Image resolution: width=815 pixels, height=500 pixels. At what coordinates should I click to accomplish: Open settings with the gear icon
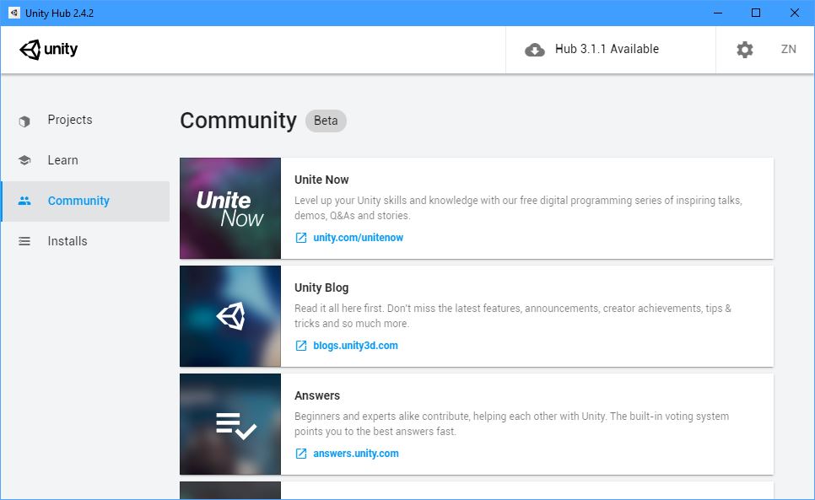744,50
